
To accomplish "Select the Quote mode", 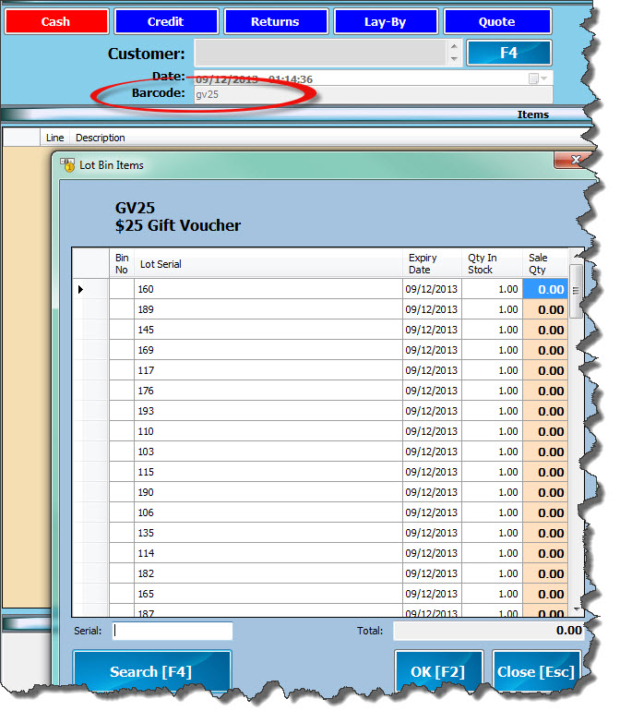I will click(497, 21).
